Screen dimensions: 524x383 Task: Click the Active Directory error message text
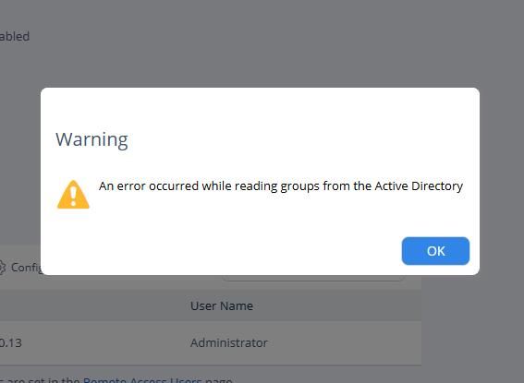(281, 186)
